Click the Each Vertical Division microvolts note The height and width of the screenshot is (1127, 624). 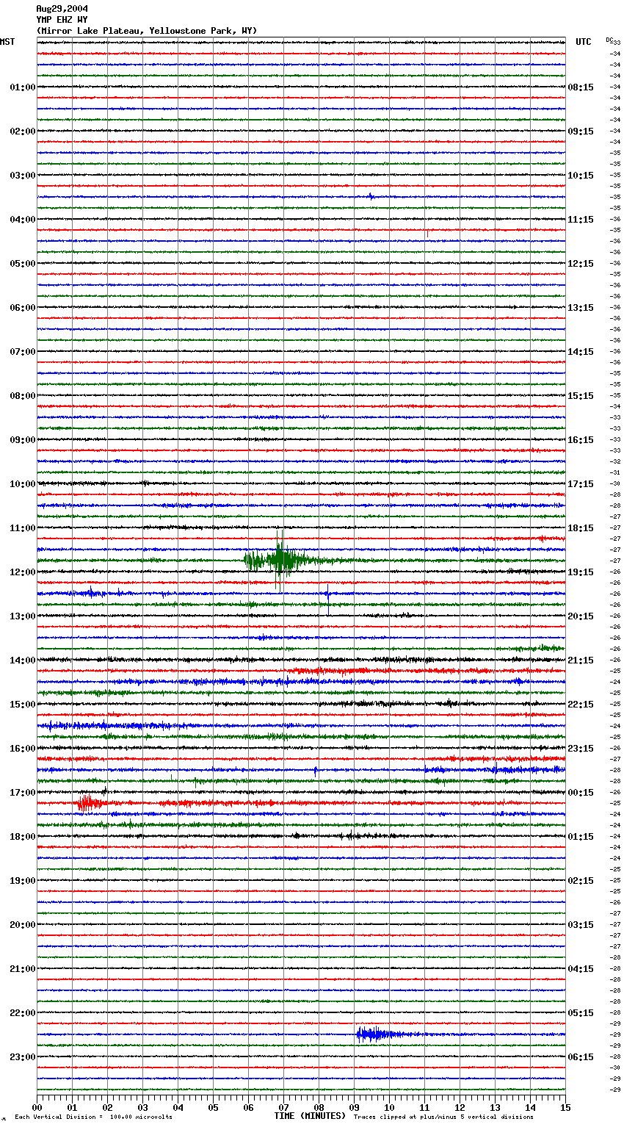point(93,1117)
